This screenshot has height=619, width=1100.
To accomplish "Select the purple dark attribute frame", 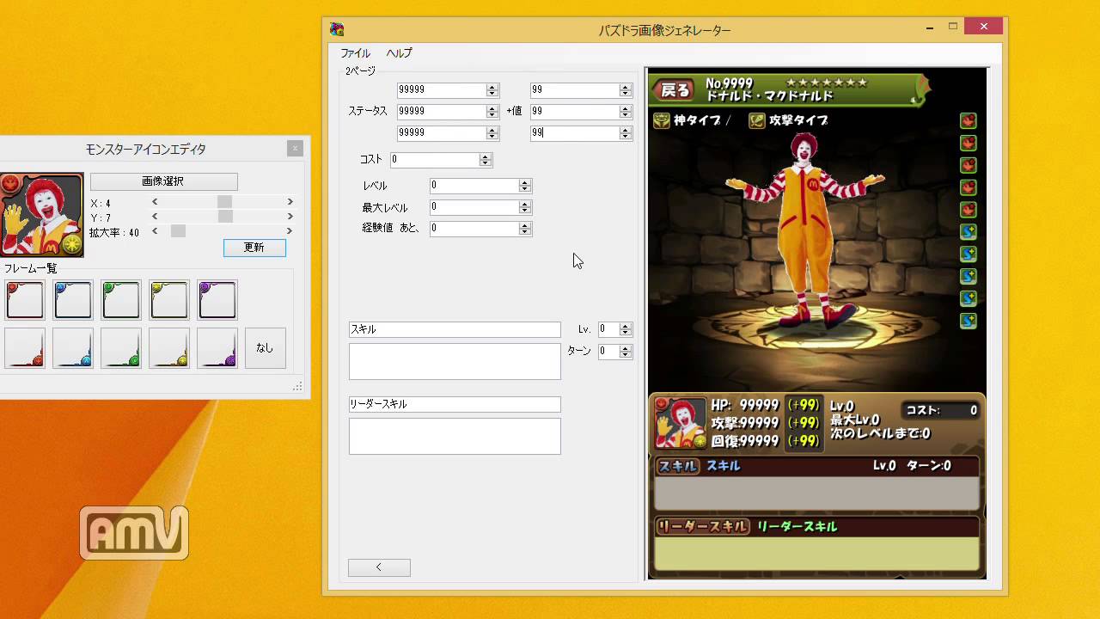I will (x=217, y=300).
